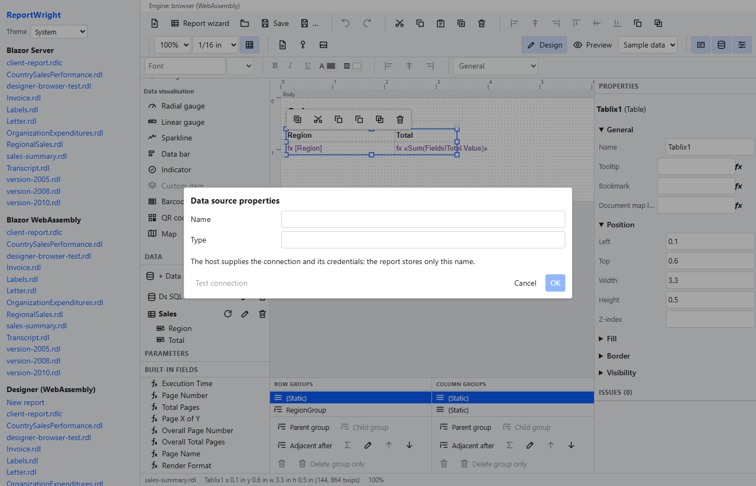Open the 1/16 in grid size dropdown

click(216, 45)
